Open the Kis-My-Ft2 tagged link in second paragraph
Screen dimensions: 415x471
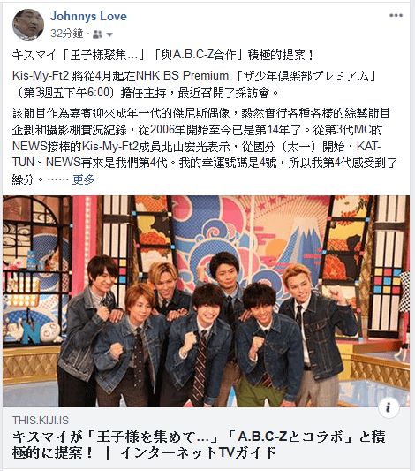click(x=41, y=75)
